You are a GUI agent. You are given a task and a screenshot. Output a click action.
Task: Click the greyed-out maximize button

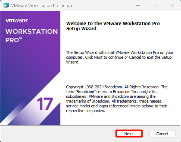155,6
